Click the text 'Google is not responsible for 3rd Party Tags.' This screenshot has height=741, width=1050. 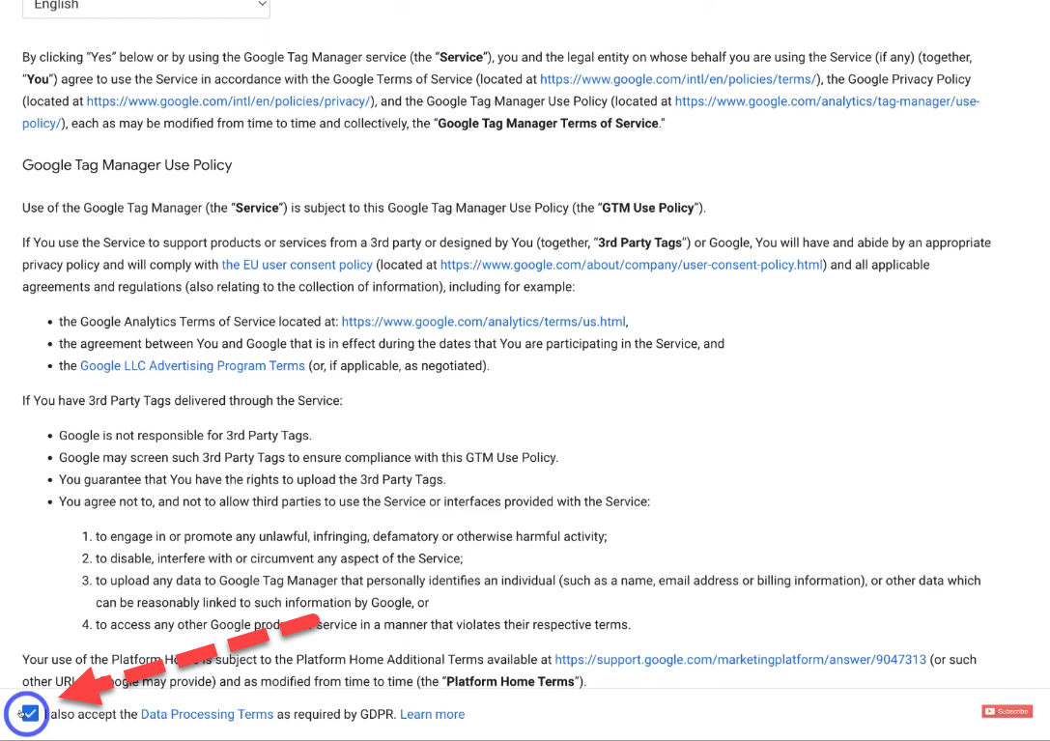185,436
